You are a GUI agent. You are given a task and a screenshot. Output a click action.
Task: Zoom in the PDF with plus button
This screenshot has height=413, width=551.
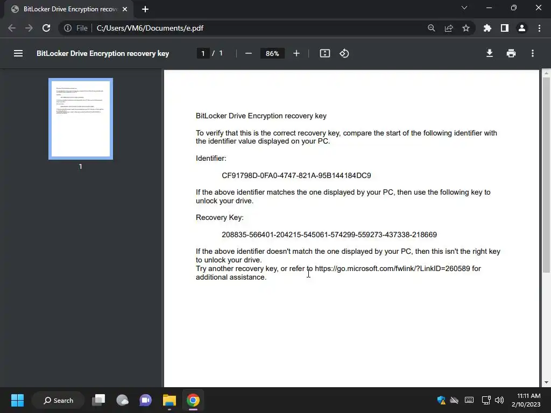pyautogui.click(x=296, y=53)
